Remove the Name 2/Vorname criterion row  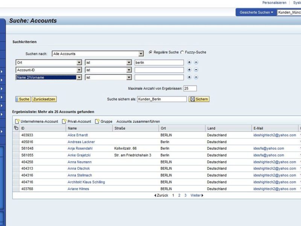coord(196,77)
